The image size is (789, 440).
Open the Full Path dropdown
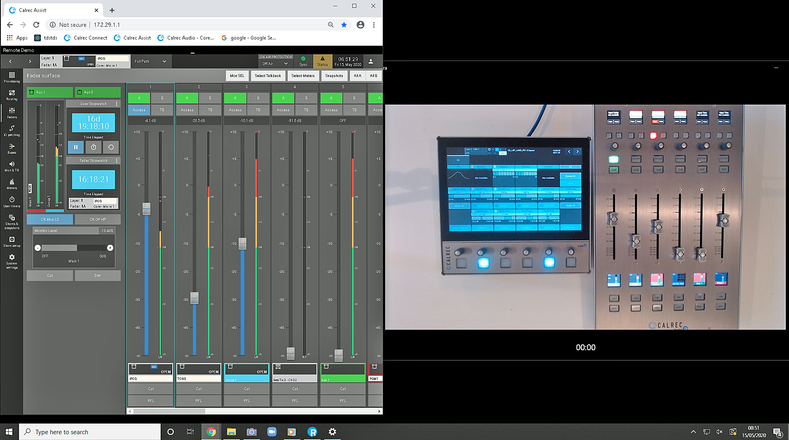(150, 61)
